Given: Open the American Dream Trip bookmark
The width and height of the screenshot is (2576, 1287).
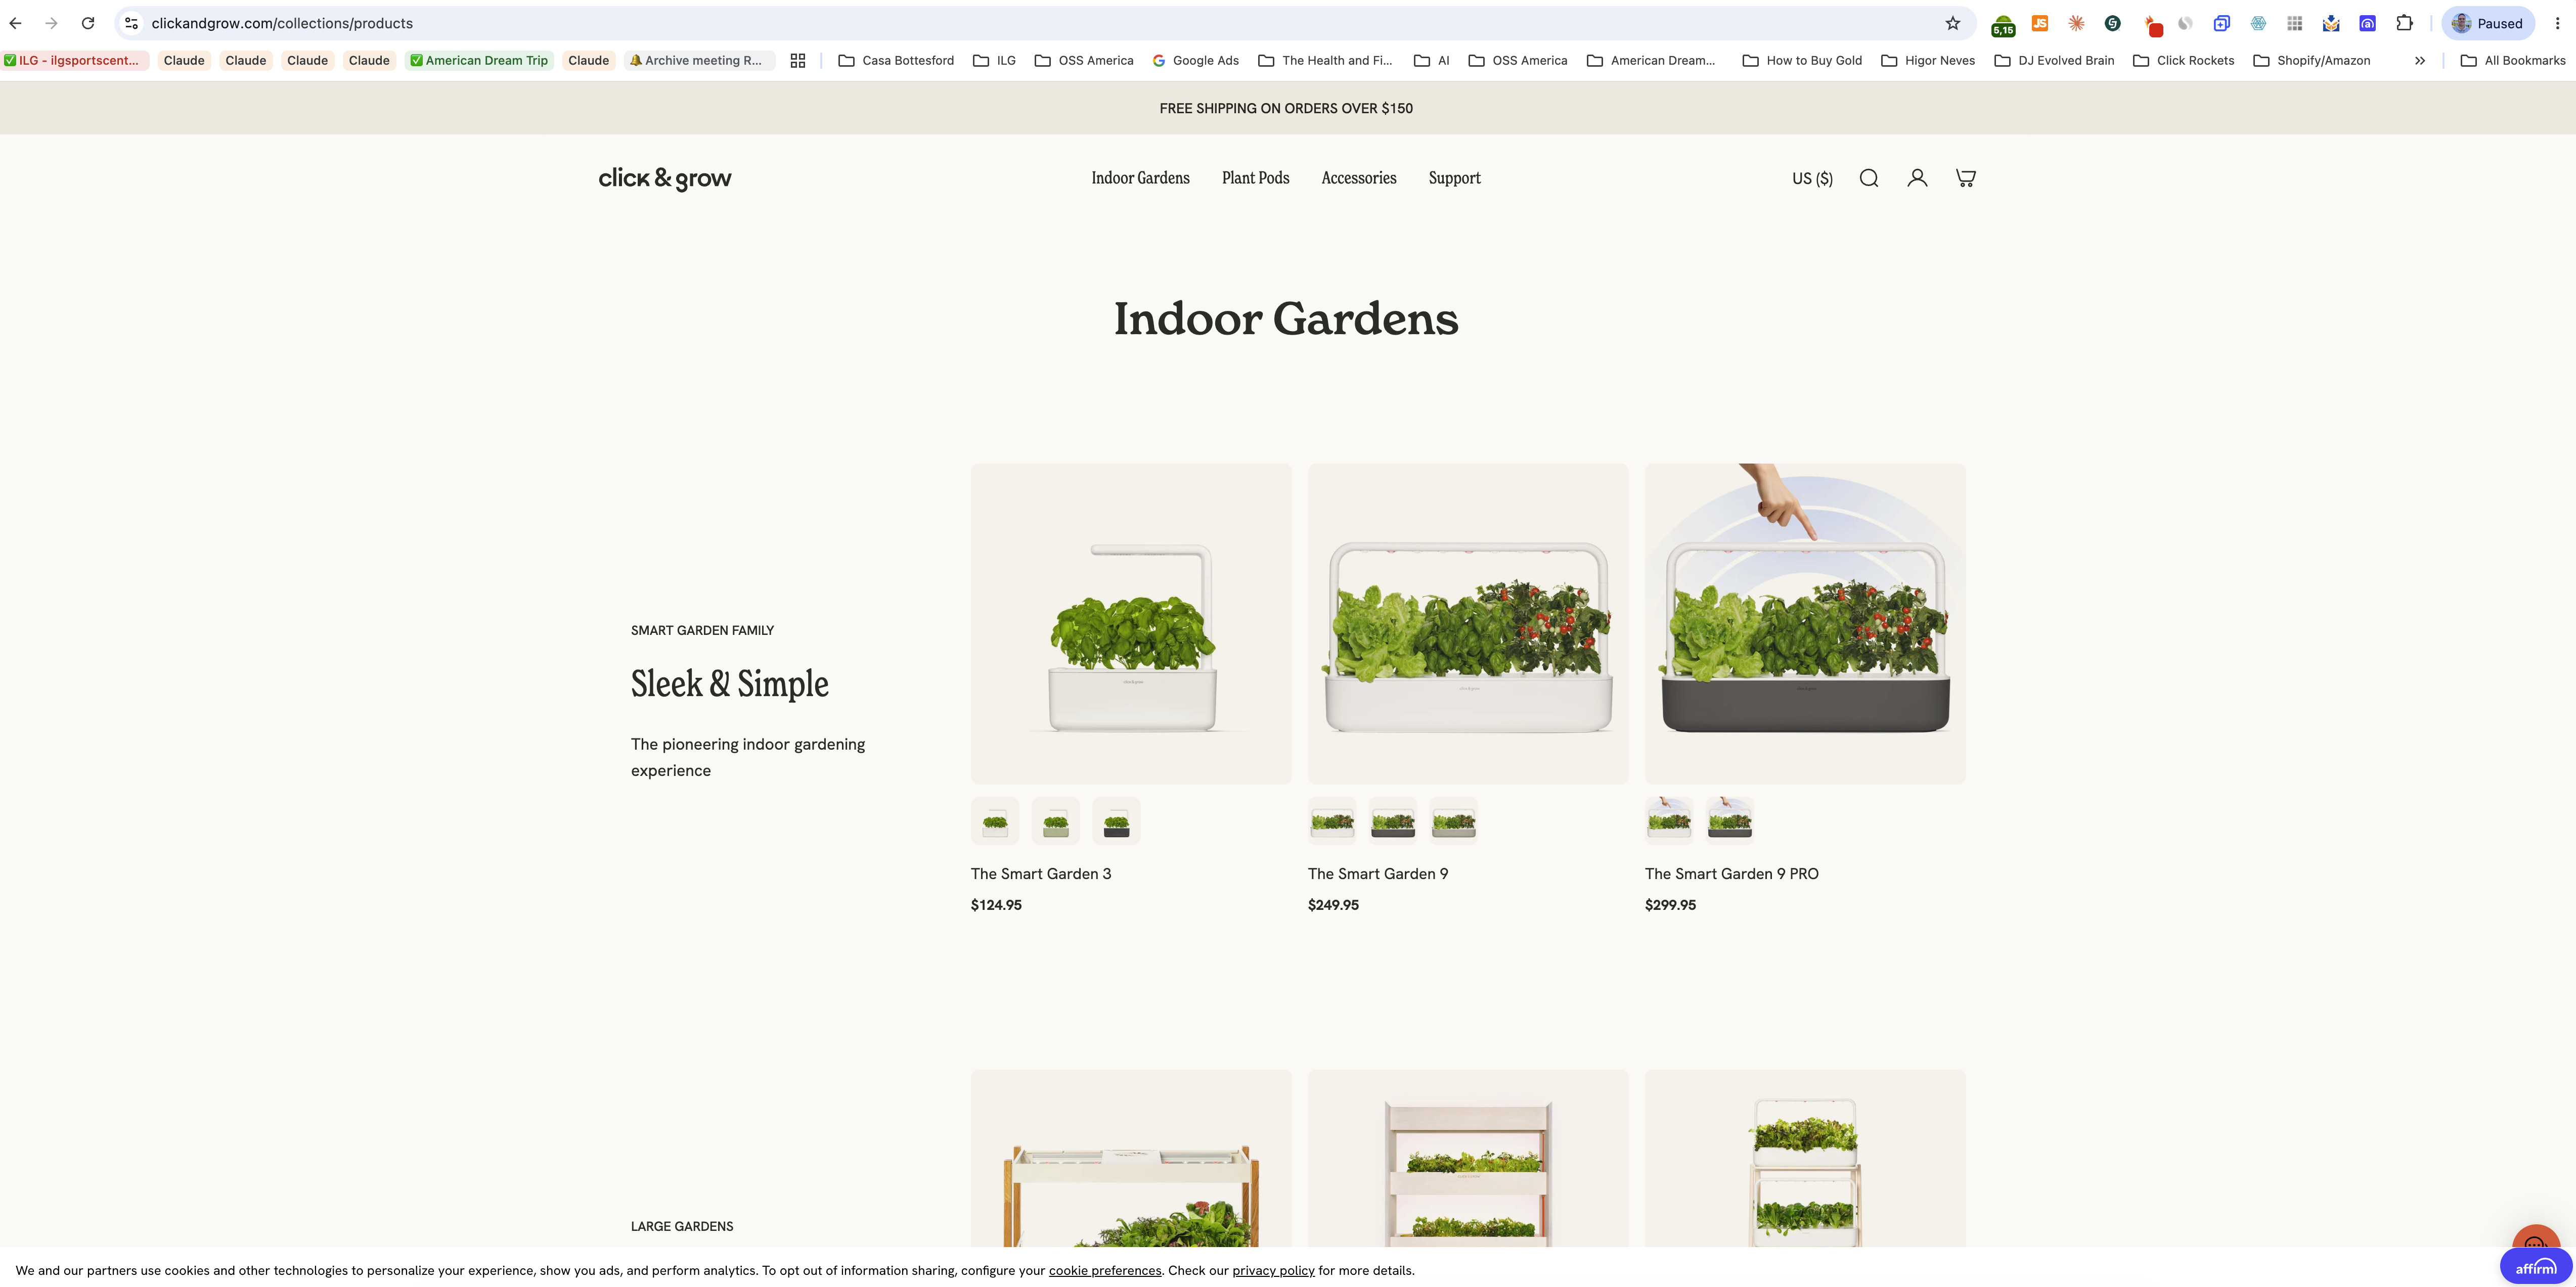Looking at the screenshot, I should click(479, 61).
